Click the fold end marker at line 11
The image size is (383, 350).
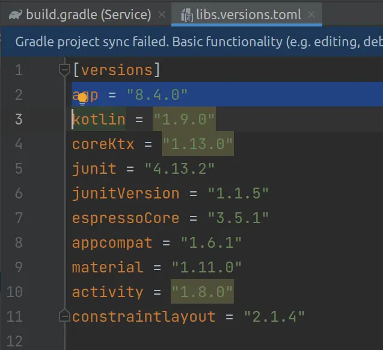point(64,315)
